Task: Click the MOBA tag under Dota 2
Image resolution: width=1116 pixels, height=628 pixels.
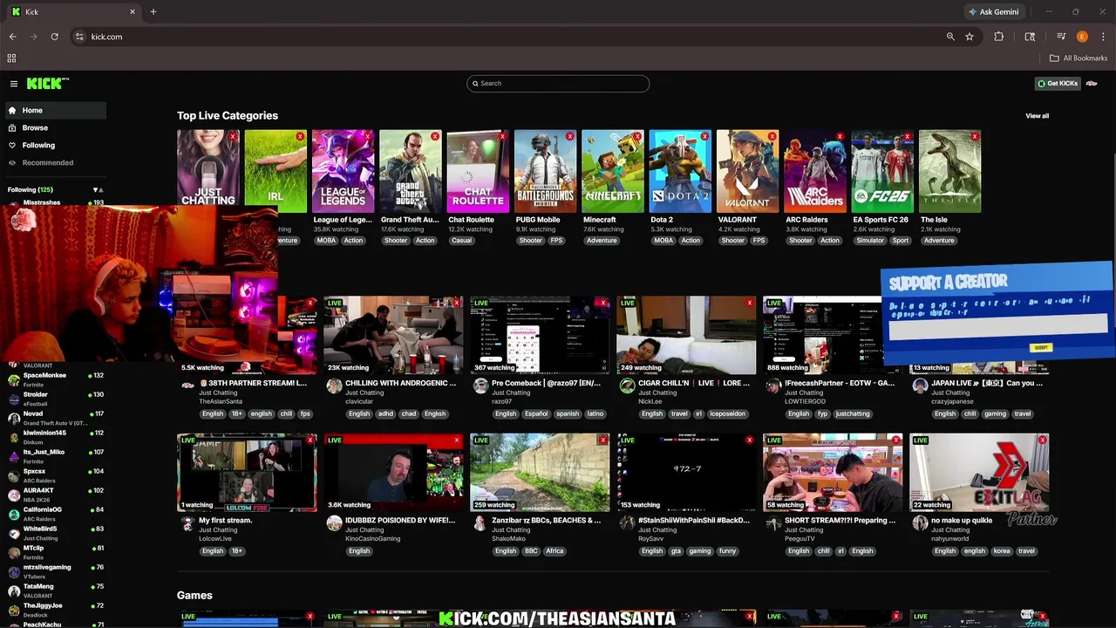Action: pyautogui.click(x=663, y=241)
